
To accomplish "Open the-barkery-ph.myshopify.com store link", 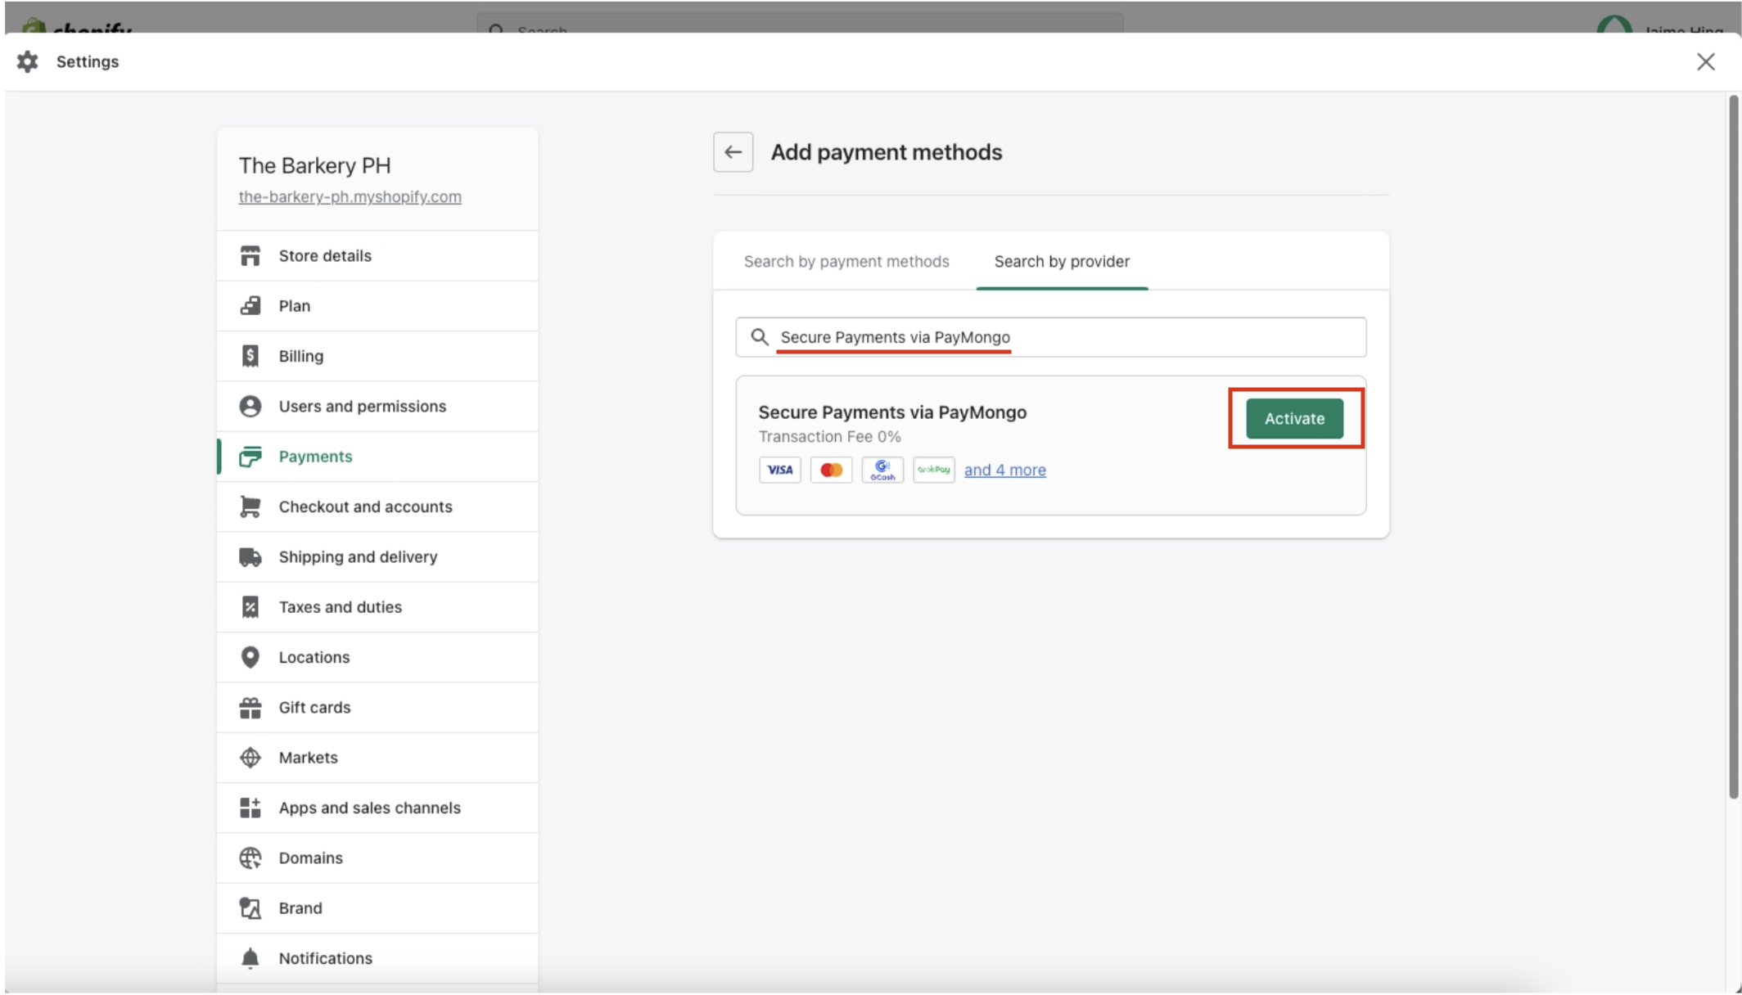I will click(x=350, y=196).
